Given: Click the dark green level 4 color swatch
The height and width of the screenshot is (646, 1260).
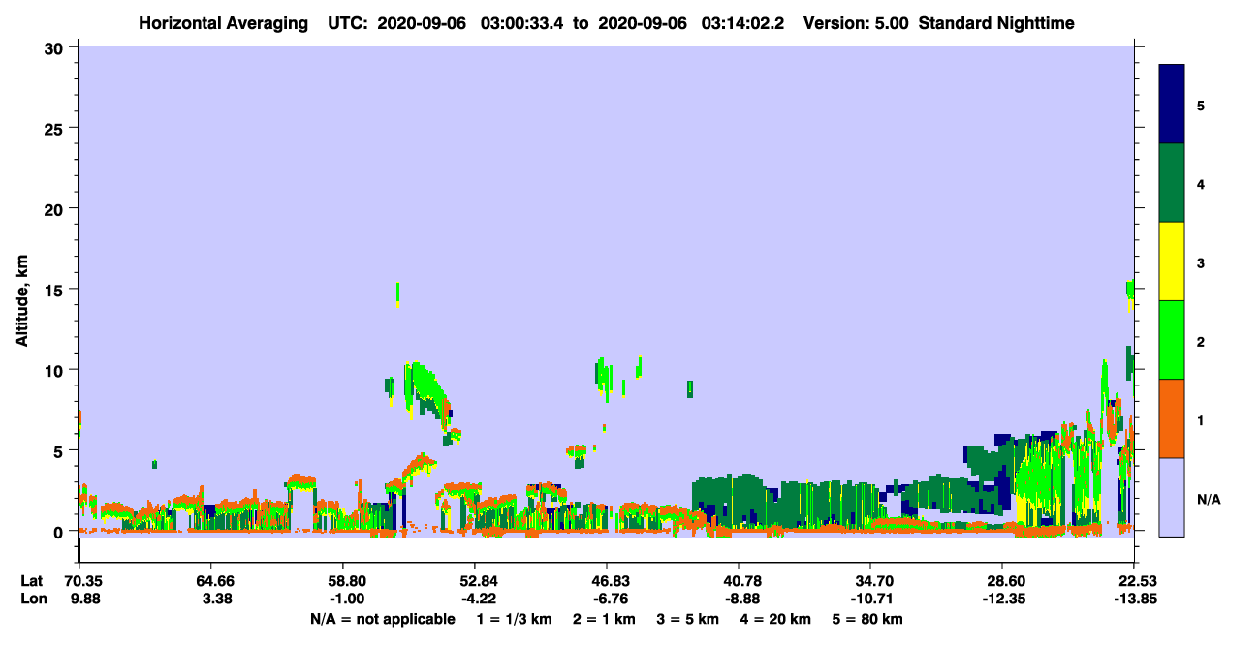Looking at the screenshot, I should tap(1172, 183).
